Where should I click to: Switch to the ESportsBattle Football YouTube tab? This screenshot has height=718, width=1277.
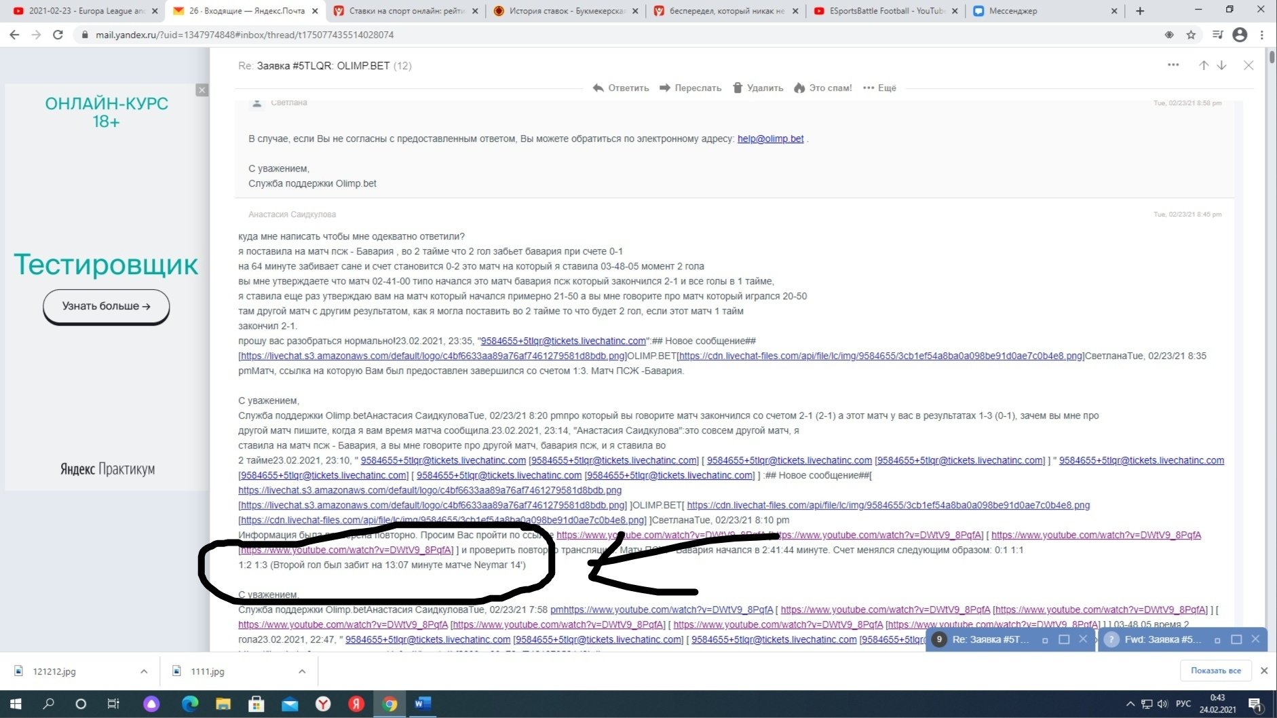885,11
